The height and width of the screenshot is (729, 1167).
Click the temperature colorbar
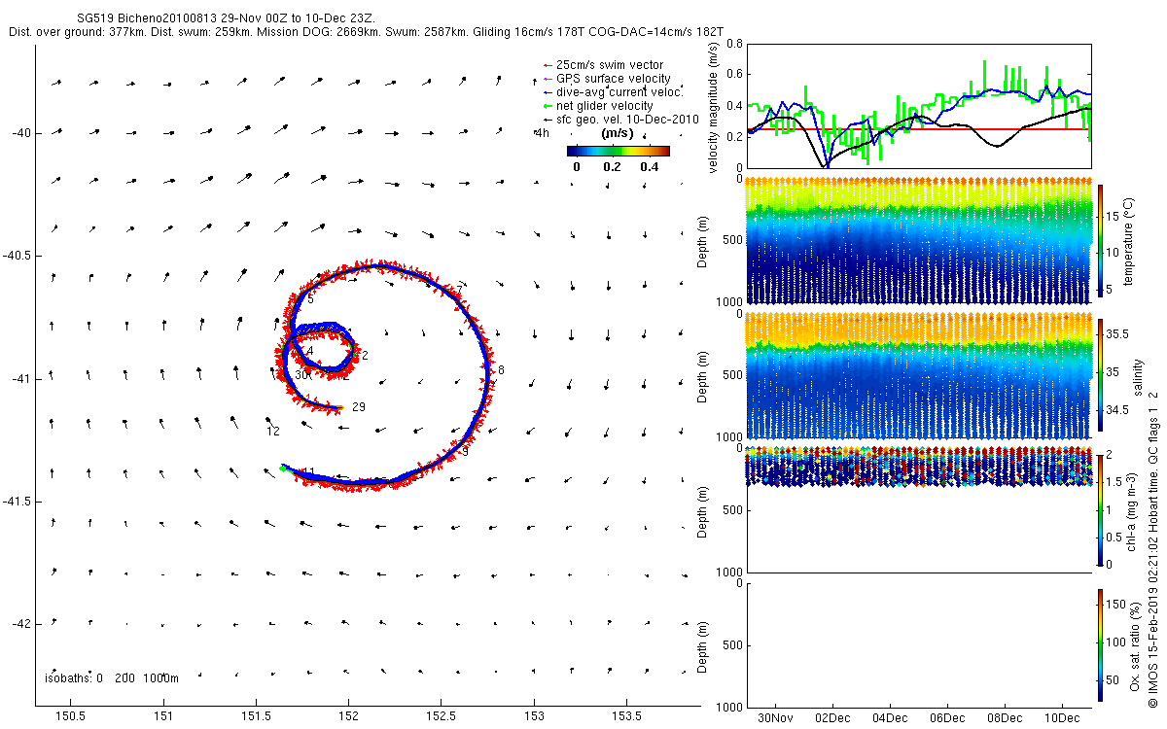[1100, 240]
